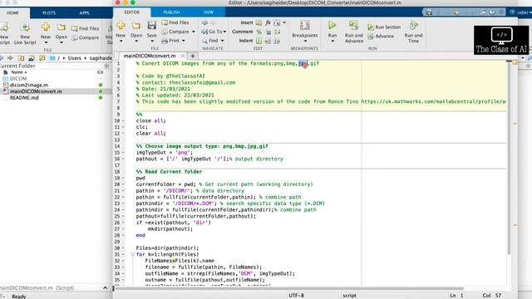Click the editor horizontal scrollbar

tap(289, 288)
